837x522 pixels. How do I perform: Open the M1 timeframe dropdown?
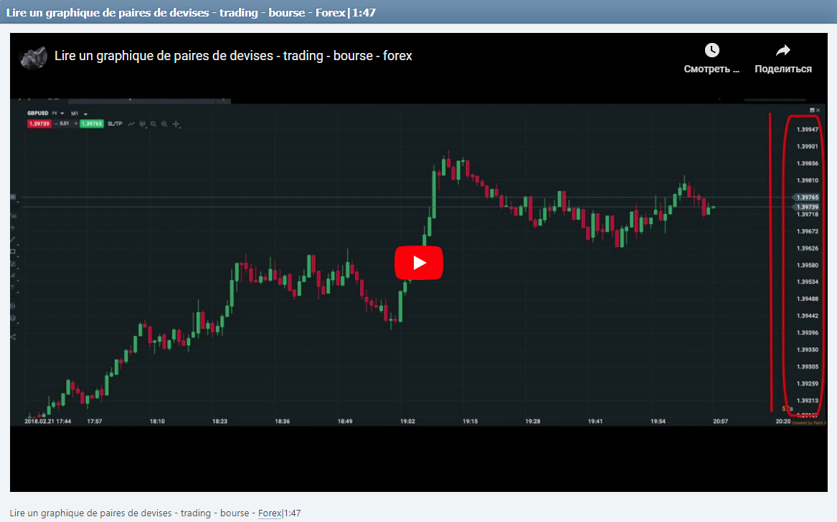coord(77,113)
